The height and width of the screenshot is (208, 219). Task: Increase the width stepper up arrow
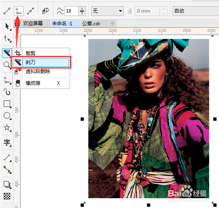tap(164, 9)
